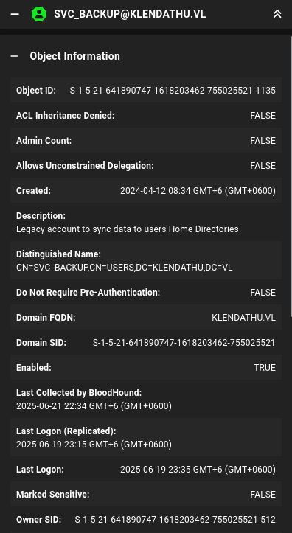The width and height of the screenshot is (292, 533).
Task: Collapse all sections with double chevron icon
Action: point(277,14)
